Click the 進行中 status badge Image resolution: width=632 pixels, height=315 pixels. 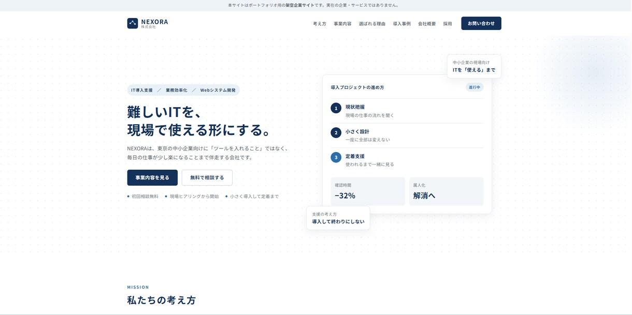coord(475,87)
